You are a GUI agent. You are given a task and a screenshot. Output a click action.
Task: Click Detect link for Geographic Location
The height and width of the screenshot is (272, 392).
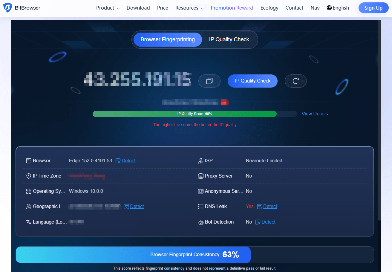pyautogui.click(x=137, y=207)
